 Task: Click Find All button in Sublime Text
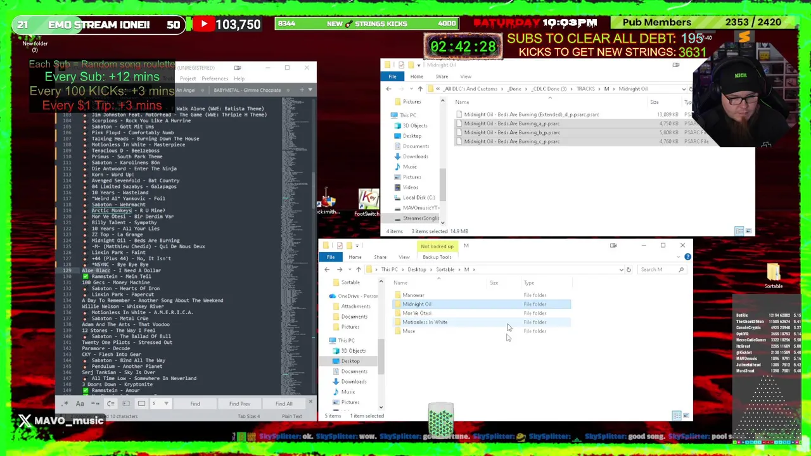coord(284,403)
